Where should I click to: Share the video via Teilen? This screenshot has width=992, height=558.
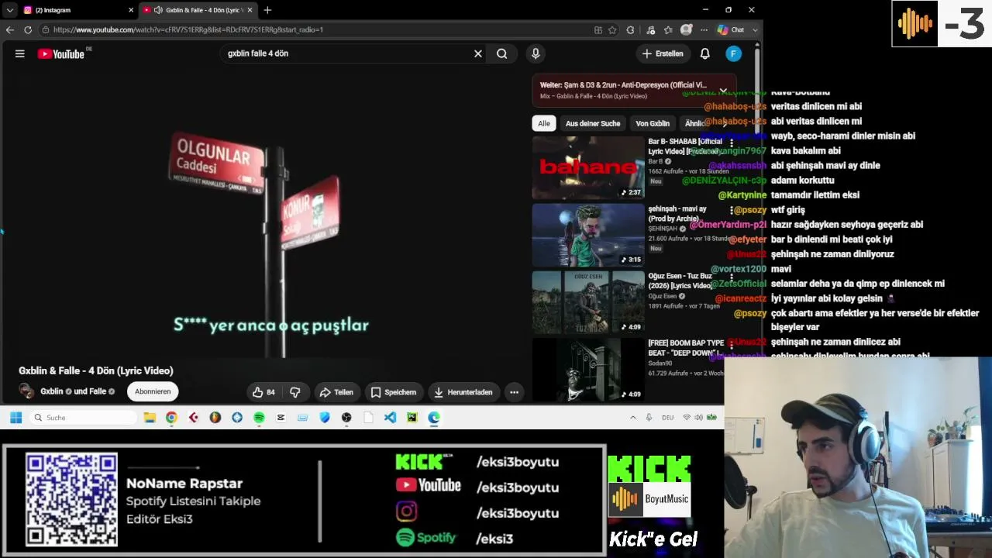coord(336,392)
